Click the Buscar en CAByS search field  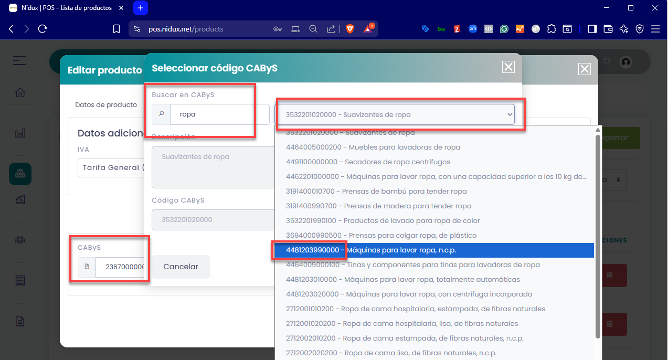click(219, 114)
